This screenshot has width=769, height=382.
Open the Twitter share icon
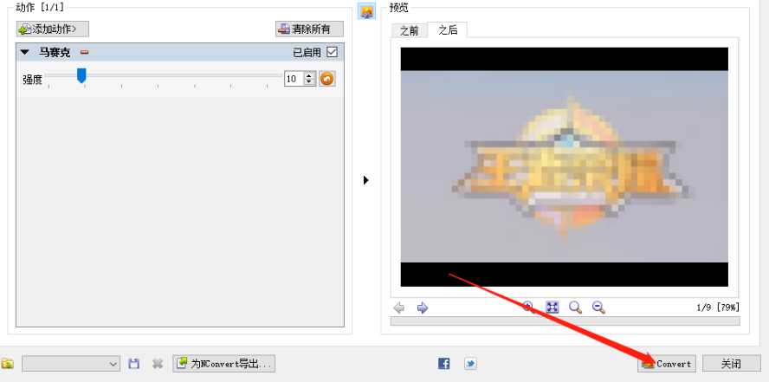coord(470,363)
